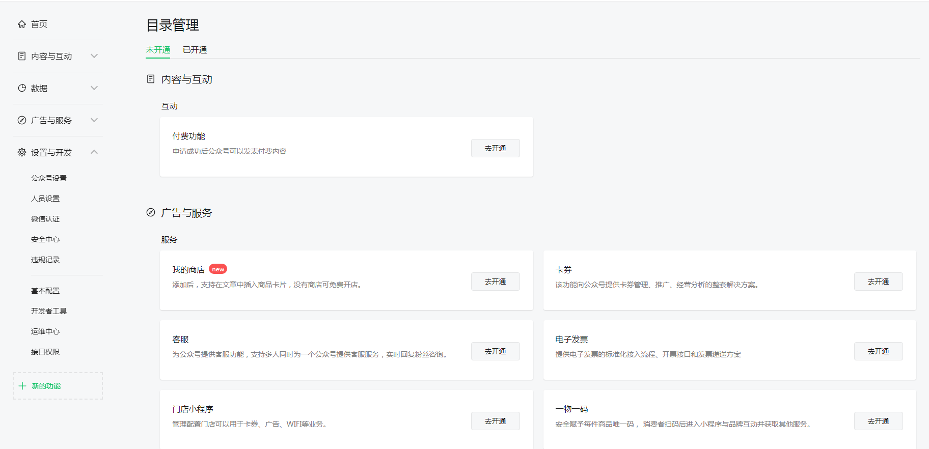Click the document icon next to 内容与互动 in sidebar

click(x=22, y=56)
